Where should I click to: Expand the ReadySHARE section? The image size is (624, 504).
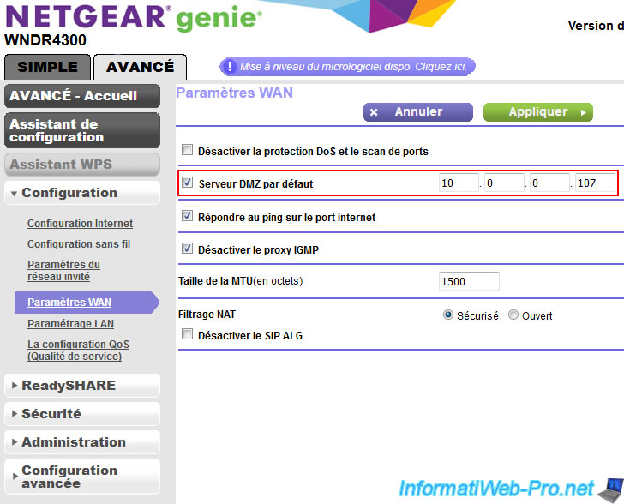coord(82,386)
